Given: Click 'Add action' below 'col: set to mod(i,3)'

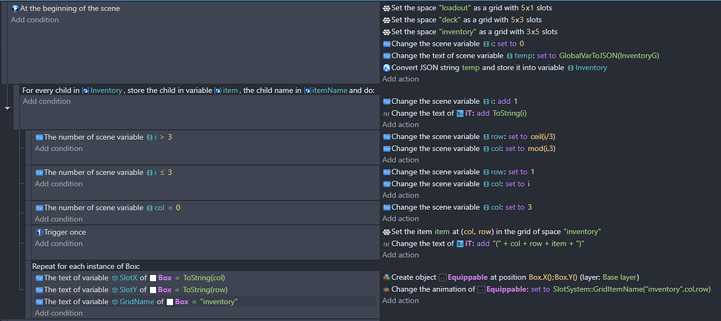Looking at the screenshot, I should click(401, 160).
